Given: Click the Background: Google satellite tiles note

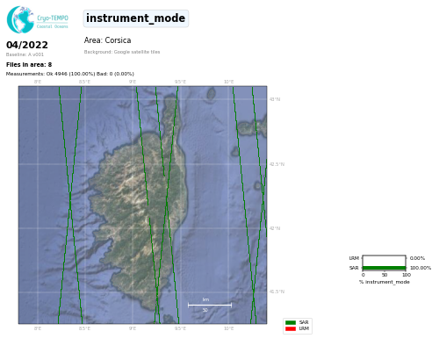Looking at the screenshot, I should click(122, 52).
